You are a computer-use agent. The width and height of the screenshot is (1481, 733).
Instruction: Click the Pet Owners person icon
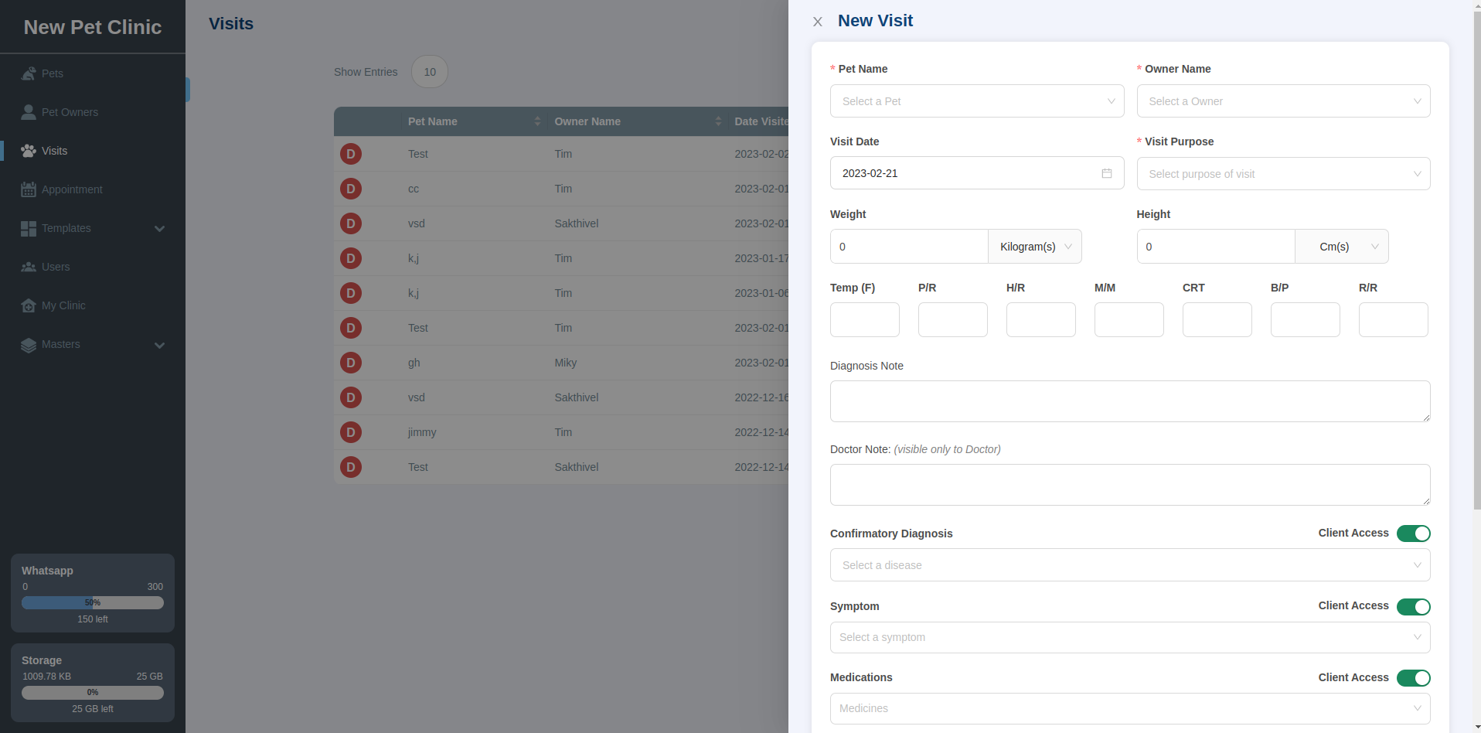click(29, 112)
